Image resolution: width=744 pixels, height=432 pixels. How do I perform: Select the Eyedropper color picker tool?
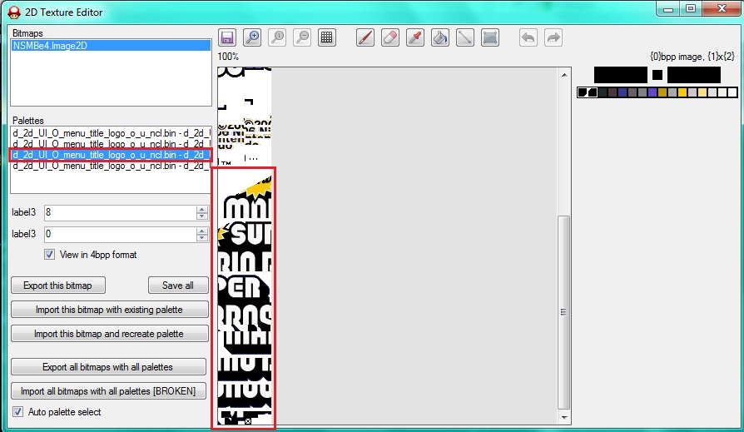(415, 37)
